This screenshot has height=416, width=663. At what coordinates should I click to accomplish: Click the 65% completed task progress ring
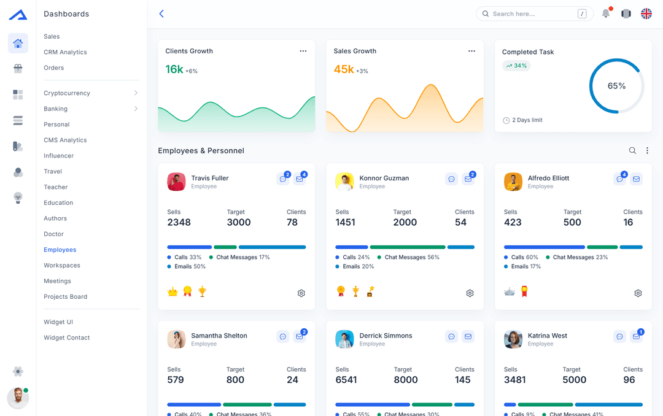616,86
